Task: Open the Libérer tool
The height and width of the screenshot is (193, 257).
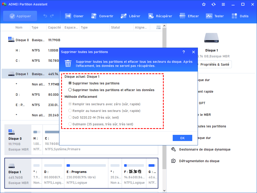Action: 131,16
